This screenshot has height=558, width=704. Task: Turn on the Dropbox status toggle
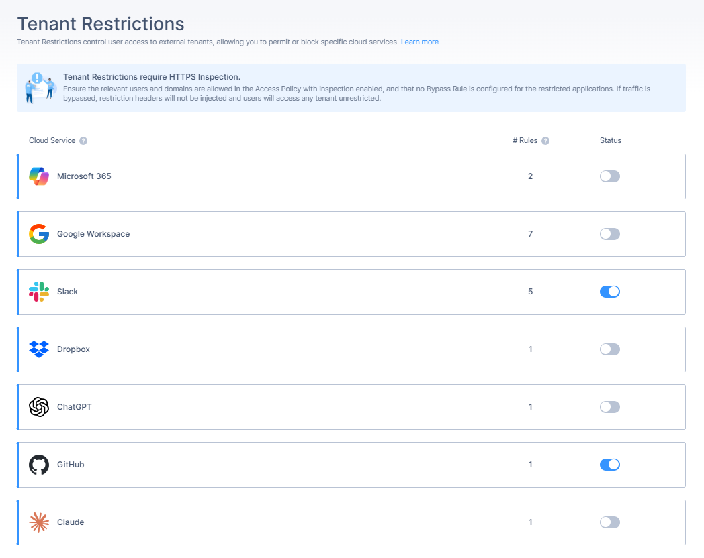coord(610,349)
